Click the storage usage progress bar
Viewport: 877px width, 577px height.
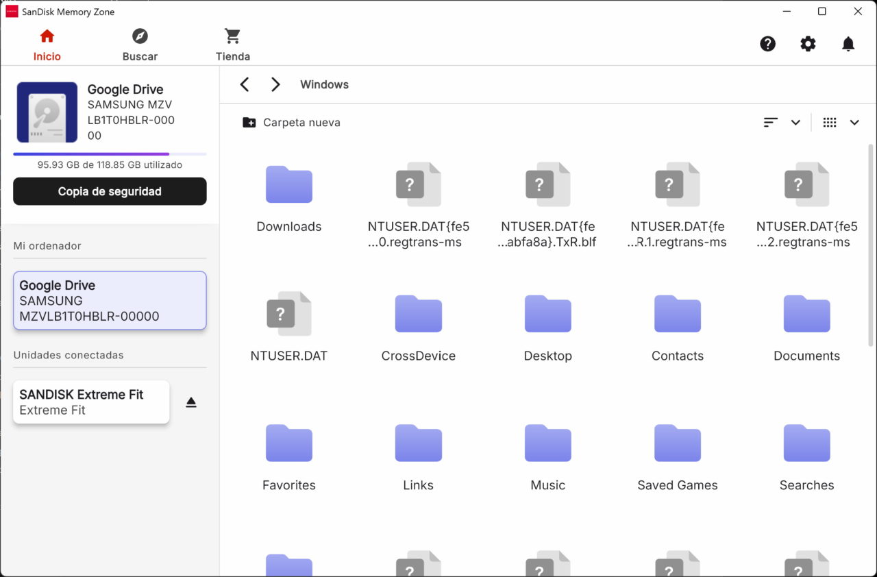(110, 154)
